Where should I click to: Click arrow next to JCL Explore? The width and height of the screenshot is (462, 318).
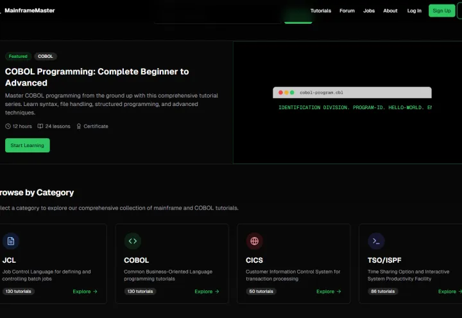95,292
